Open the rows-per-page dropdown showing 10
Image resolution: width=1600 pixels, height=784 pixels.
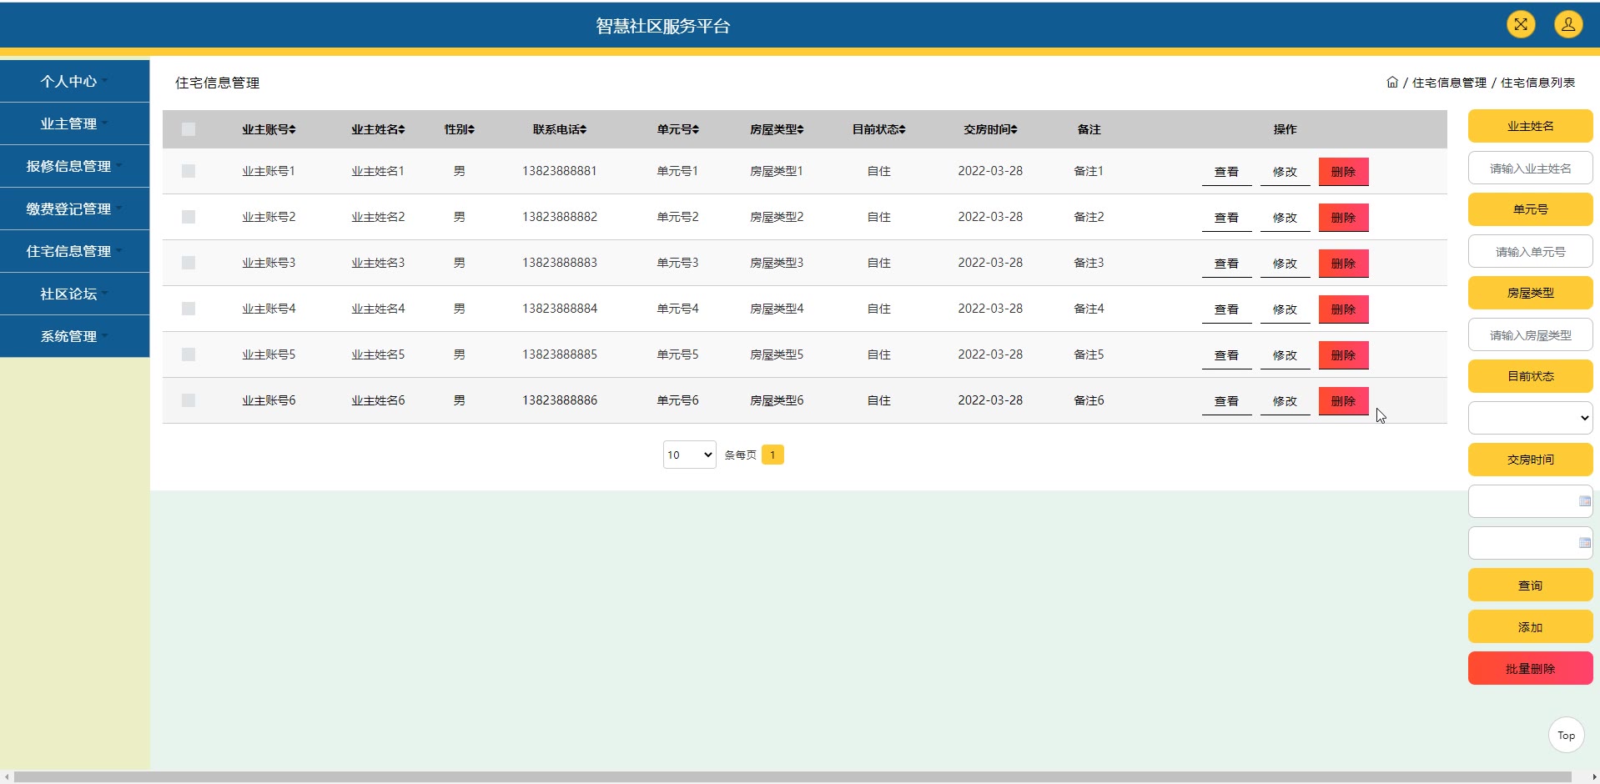tap(689, 455)
